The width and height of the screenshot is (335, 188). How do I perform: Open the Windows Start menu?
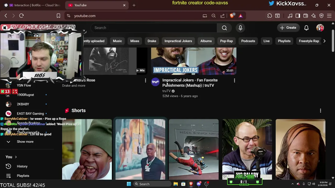(x=129, y=184)
